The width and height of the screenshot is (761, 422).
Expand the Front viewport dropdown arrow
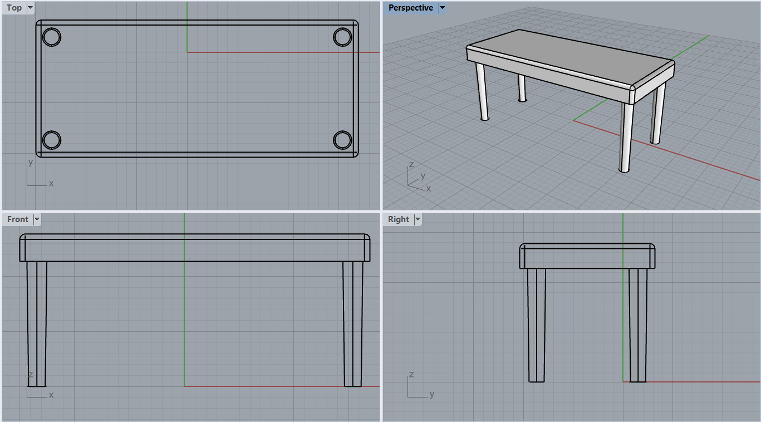pos(37,219)
